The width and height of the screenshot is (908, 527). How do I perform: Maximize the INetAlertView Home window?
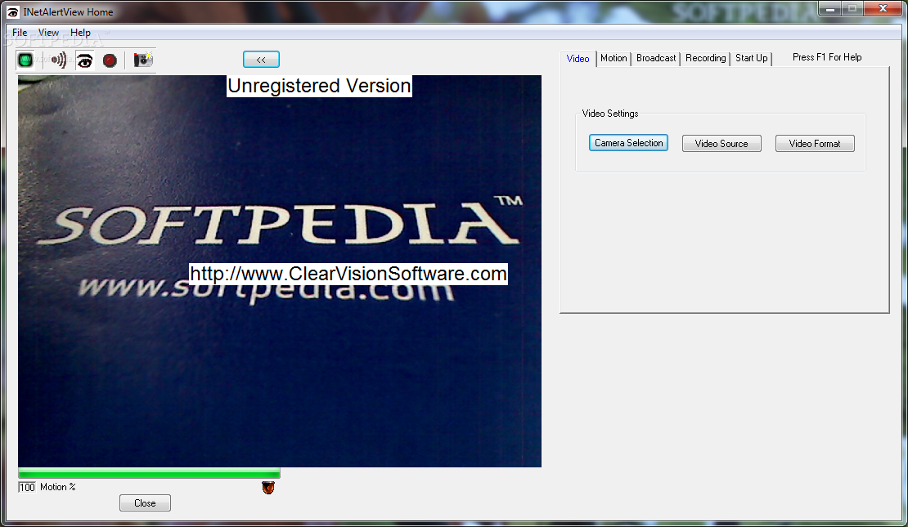click(x=852, y=9)
